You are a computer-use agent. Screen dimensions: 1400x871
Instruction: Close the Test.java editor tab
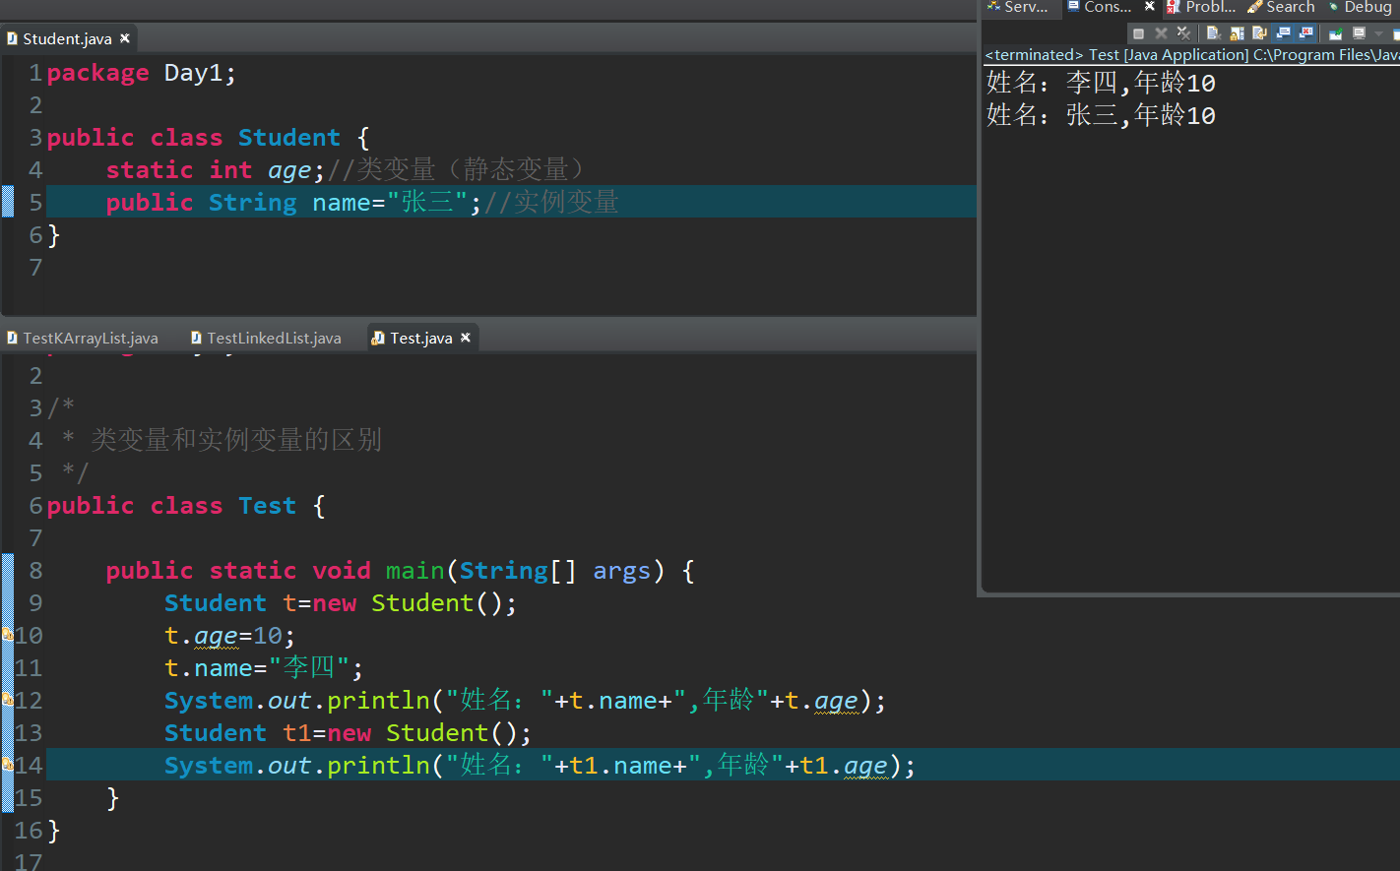tap(466, 338)
